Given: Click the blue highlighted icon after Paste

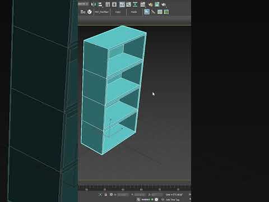Looking at the screenshot, I should tap(147, 12).
